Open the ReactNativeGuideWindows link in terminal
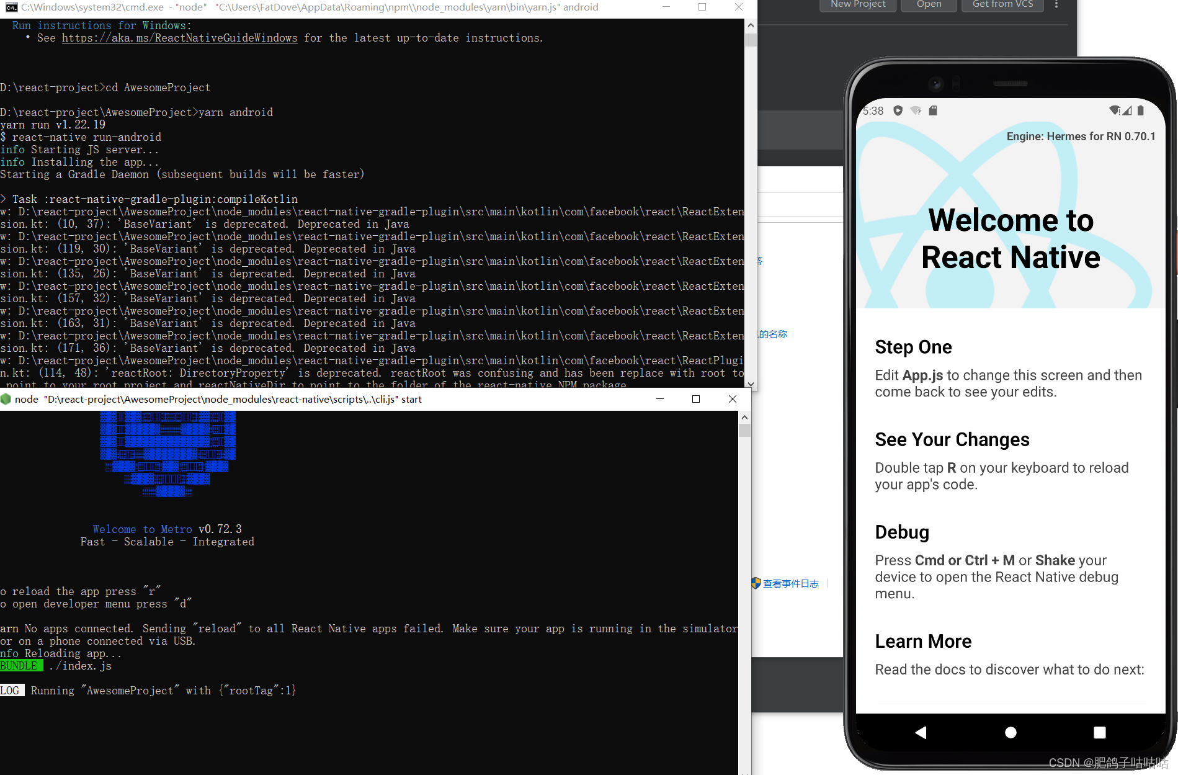 179,38
